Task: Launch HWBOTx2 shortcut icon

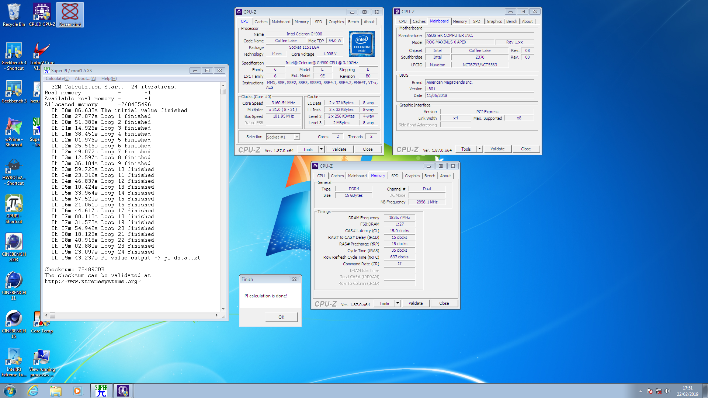Action: click(14, 171)
